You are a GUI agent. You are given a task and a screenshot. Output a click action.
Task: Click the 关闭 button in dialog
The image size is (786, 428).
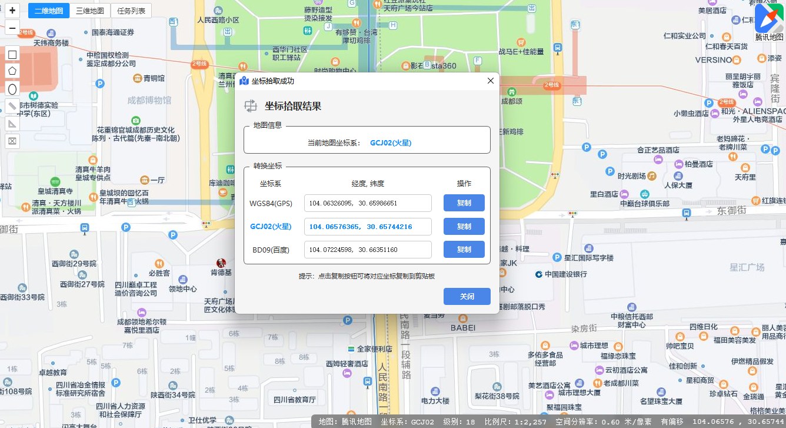click(x=467, y=297)
